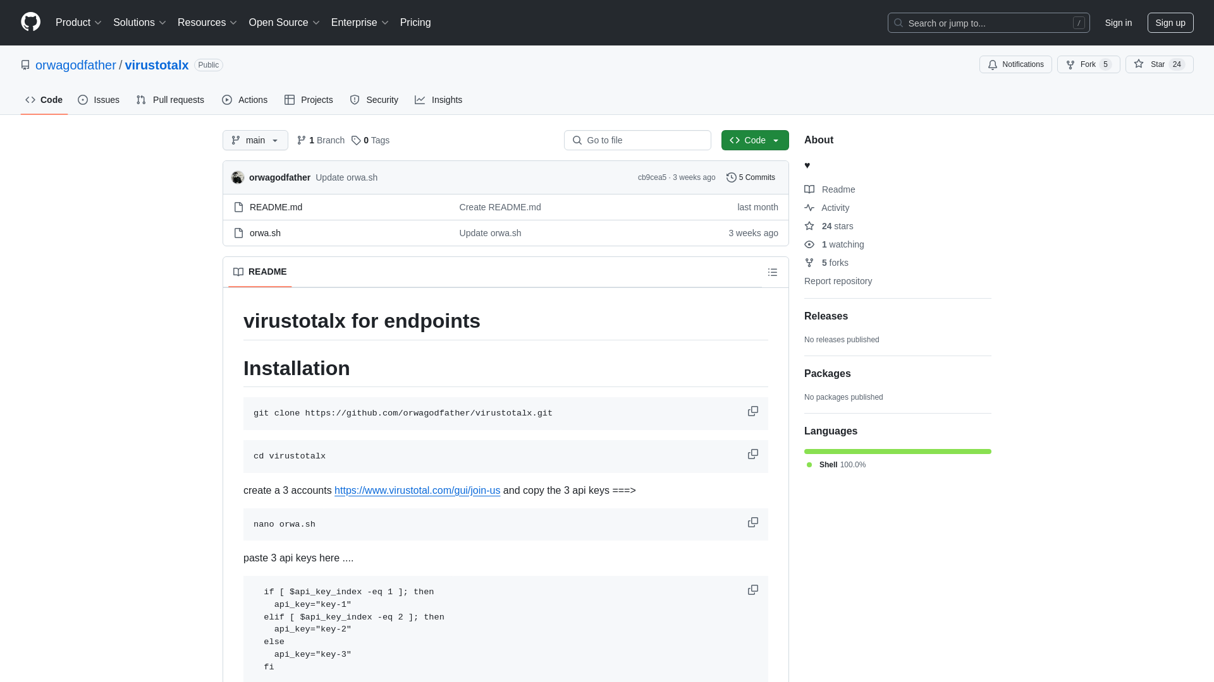The image size is (1214, 682).
Task: Focus the Go to file field
Action: coord(637,140)
